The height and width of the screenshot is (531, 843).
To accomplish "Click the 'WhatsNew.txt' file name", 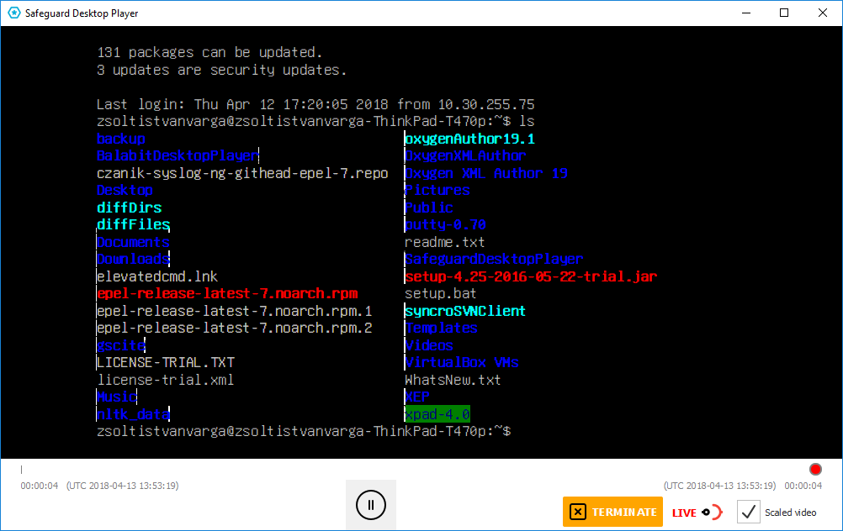I will 453,380.
